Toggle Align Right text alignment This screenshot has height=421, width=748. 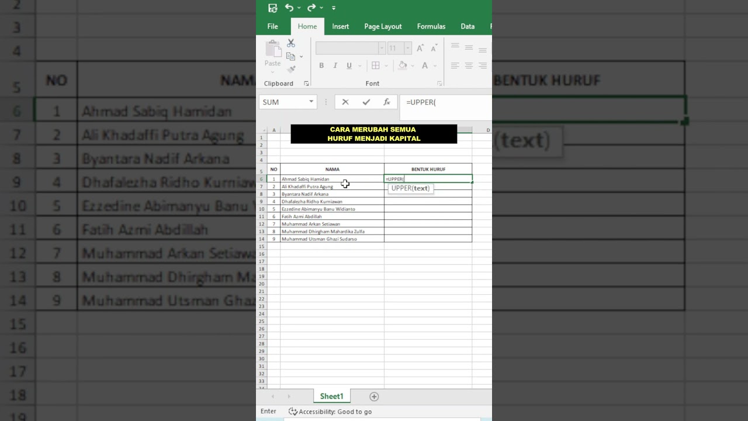click(x=483, y=65)
